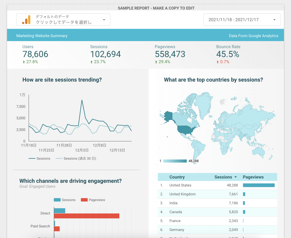Click the green up arrow beside 23.7%
This screenshot has height=238, width=291.
pos(91,62)
